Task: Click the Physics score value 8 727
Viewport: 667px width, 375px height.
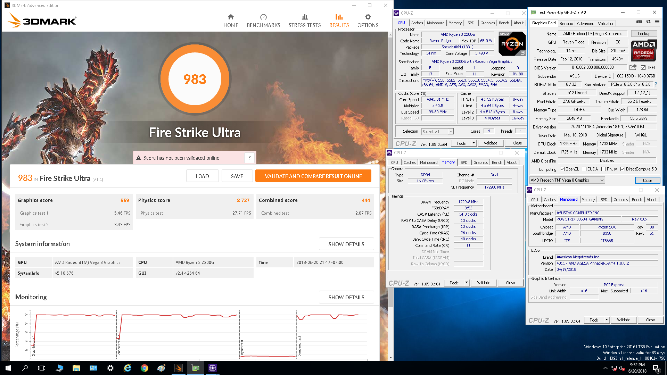Action: tap(243, 200)
